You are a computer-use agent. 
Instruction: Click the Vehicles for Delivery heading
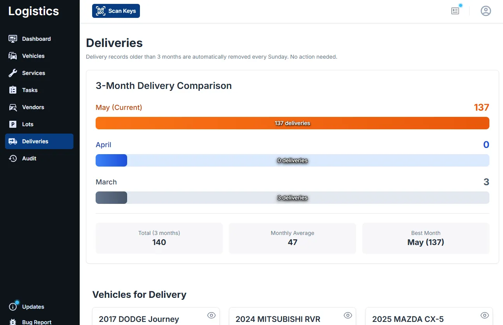pos(139,295)
